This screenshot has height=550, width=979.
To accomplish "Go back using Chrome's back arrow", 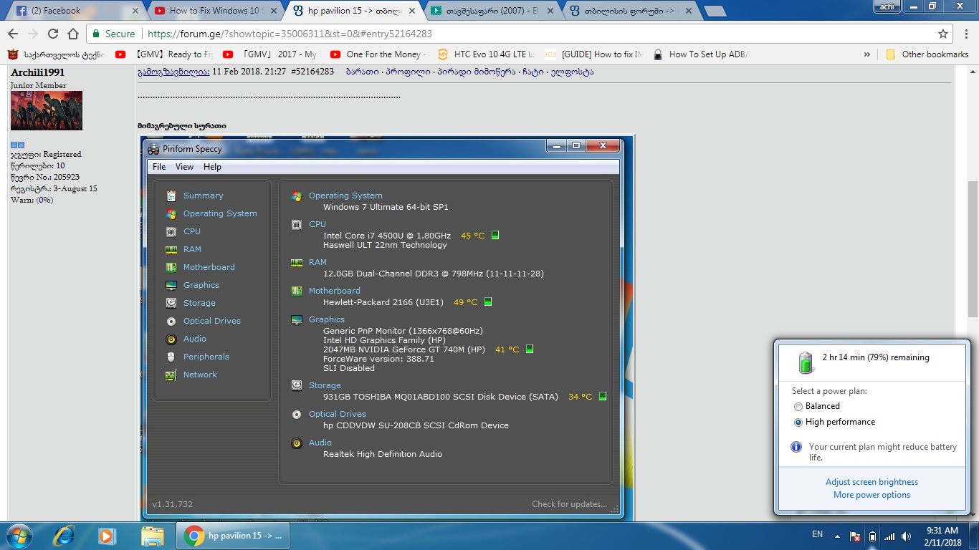I will [x=14, y=34].
